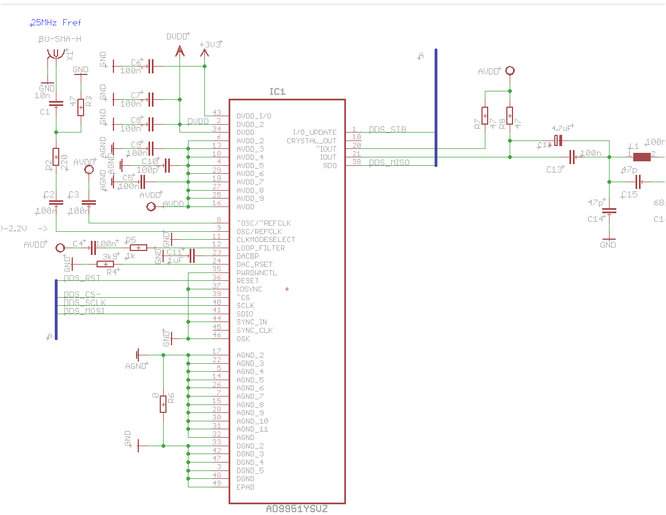
Task: Select the DVDD supply arrow symbol
Action: point(179,52)
